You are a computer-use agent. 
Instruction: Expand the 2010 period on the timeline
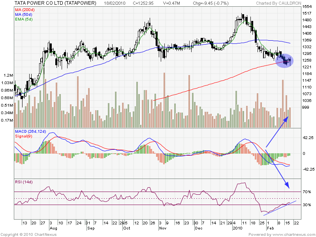pyautogui.click(x=238, y=228)
